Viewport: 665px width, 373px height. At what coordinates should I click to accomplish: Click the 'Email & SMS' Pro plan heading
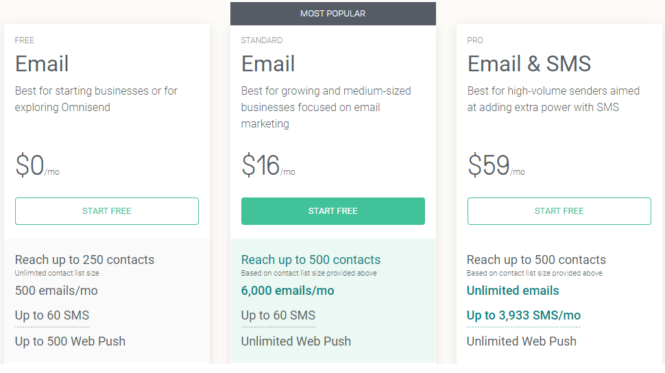(529, 64)
